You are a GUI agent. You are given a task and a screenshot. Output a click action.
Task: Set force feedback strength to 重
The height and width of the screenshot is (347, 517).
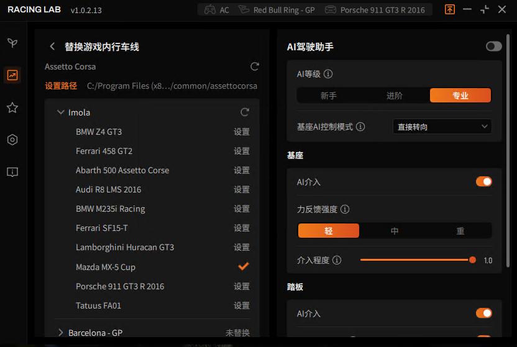pyautogui.click(x=460, y=231)
